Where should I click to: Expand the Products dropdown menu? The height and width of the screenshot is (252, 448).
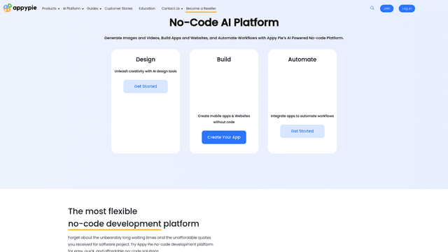tap(50, 8)
